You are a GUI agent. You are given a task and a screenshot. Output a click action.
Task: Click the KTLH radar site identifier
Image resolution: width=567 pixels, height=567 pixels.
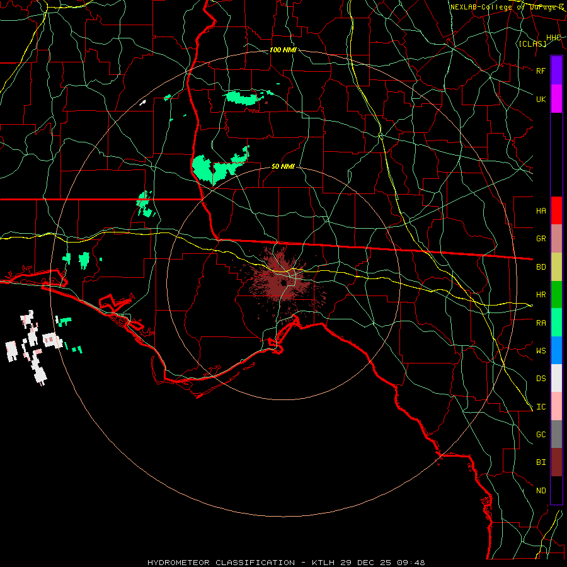pos(324,563)
